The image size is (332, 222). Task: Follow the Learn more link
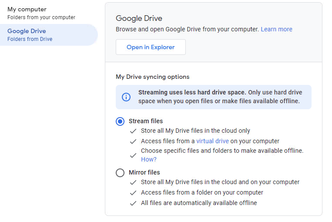[276, 29]
